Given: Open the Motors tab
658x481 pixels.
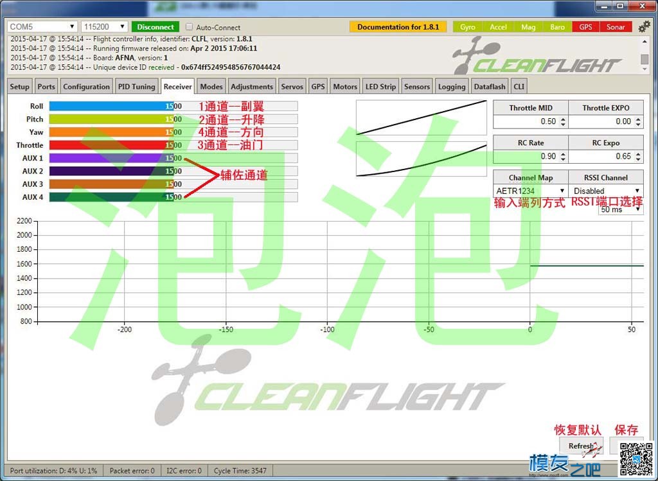Looking at the screenshot, I should [x=345, y=87].
